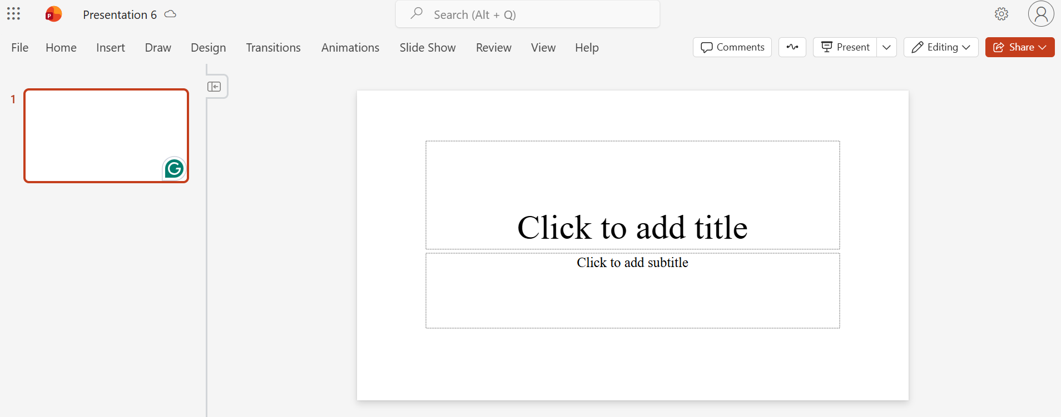1061x417 pixels.
Task: Click the title placeholder on the slide
Action: pos(633,195)
